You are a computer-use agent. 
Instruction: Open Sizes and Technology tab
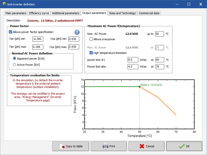click(x=122, y=13)
